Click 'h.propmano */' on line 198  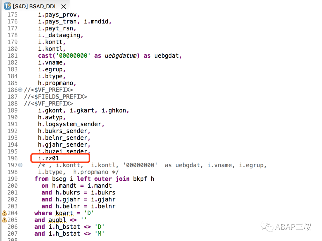pyautogui.click(x=96, y=172)
